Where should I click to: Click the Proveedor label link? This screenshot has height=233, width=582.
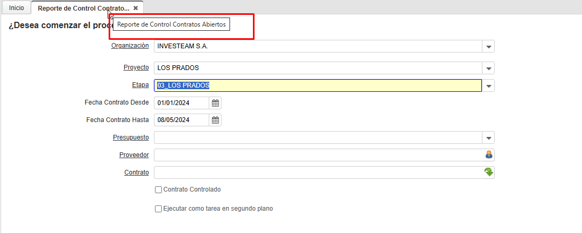point(134,155)
